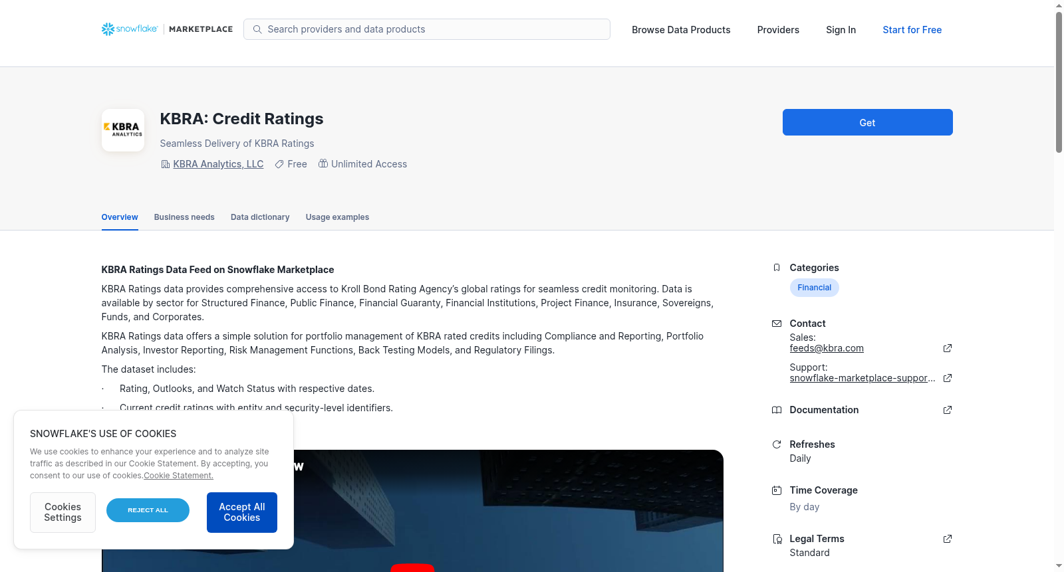The image size is (1064, 572).
Task: Click the gift icon beside Unlimited Access
Action: 323,163
